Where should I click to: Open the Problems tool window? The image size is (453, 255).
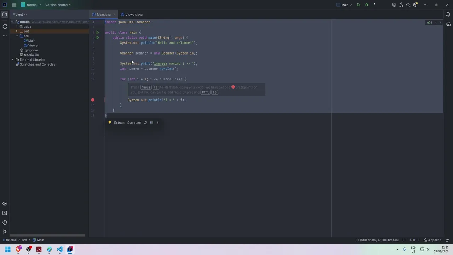click(5, 222)
